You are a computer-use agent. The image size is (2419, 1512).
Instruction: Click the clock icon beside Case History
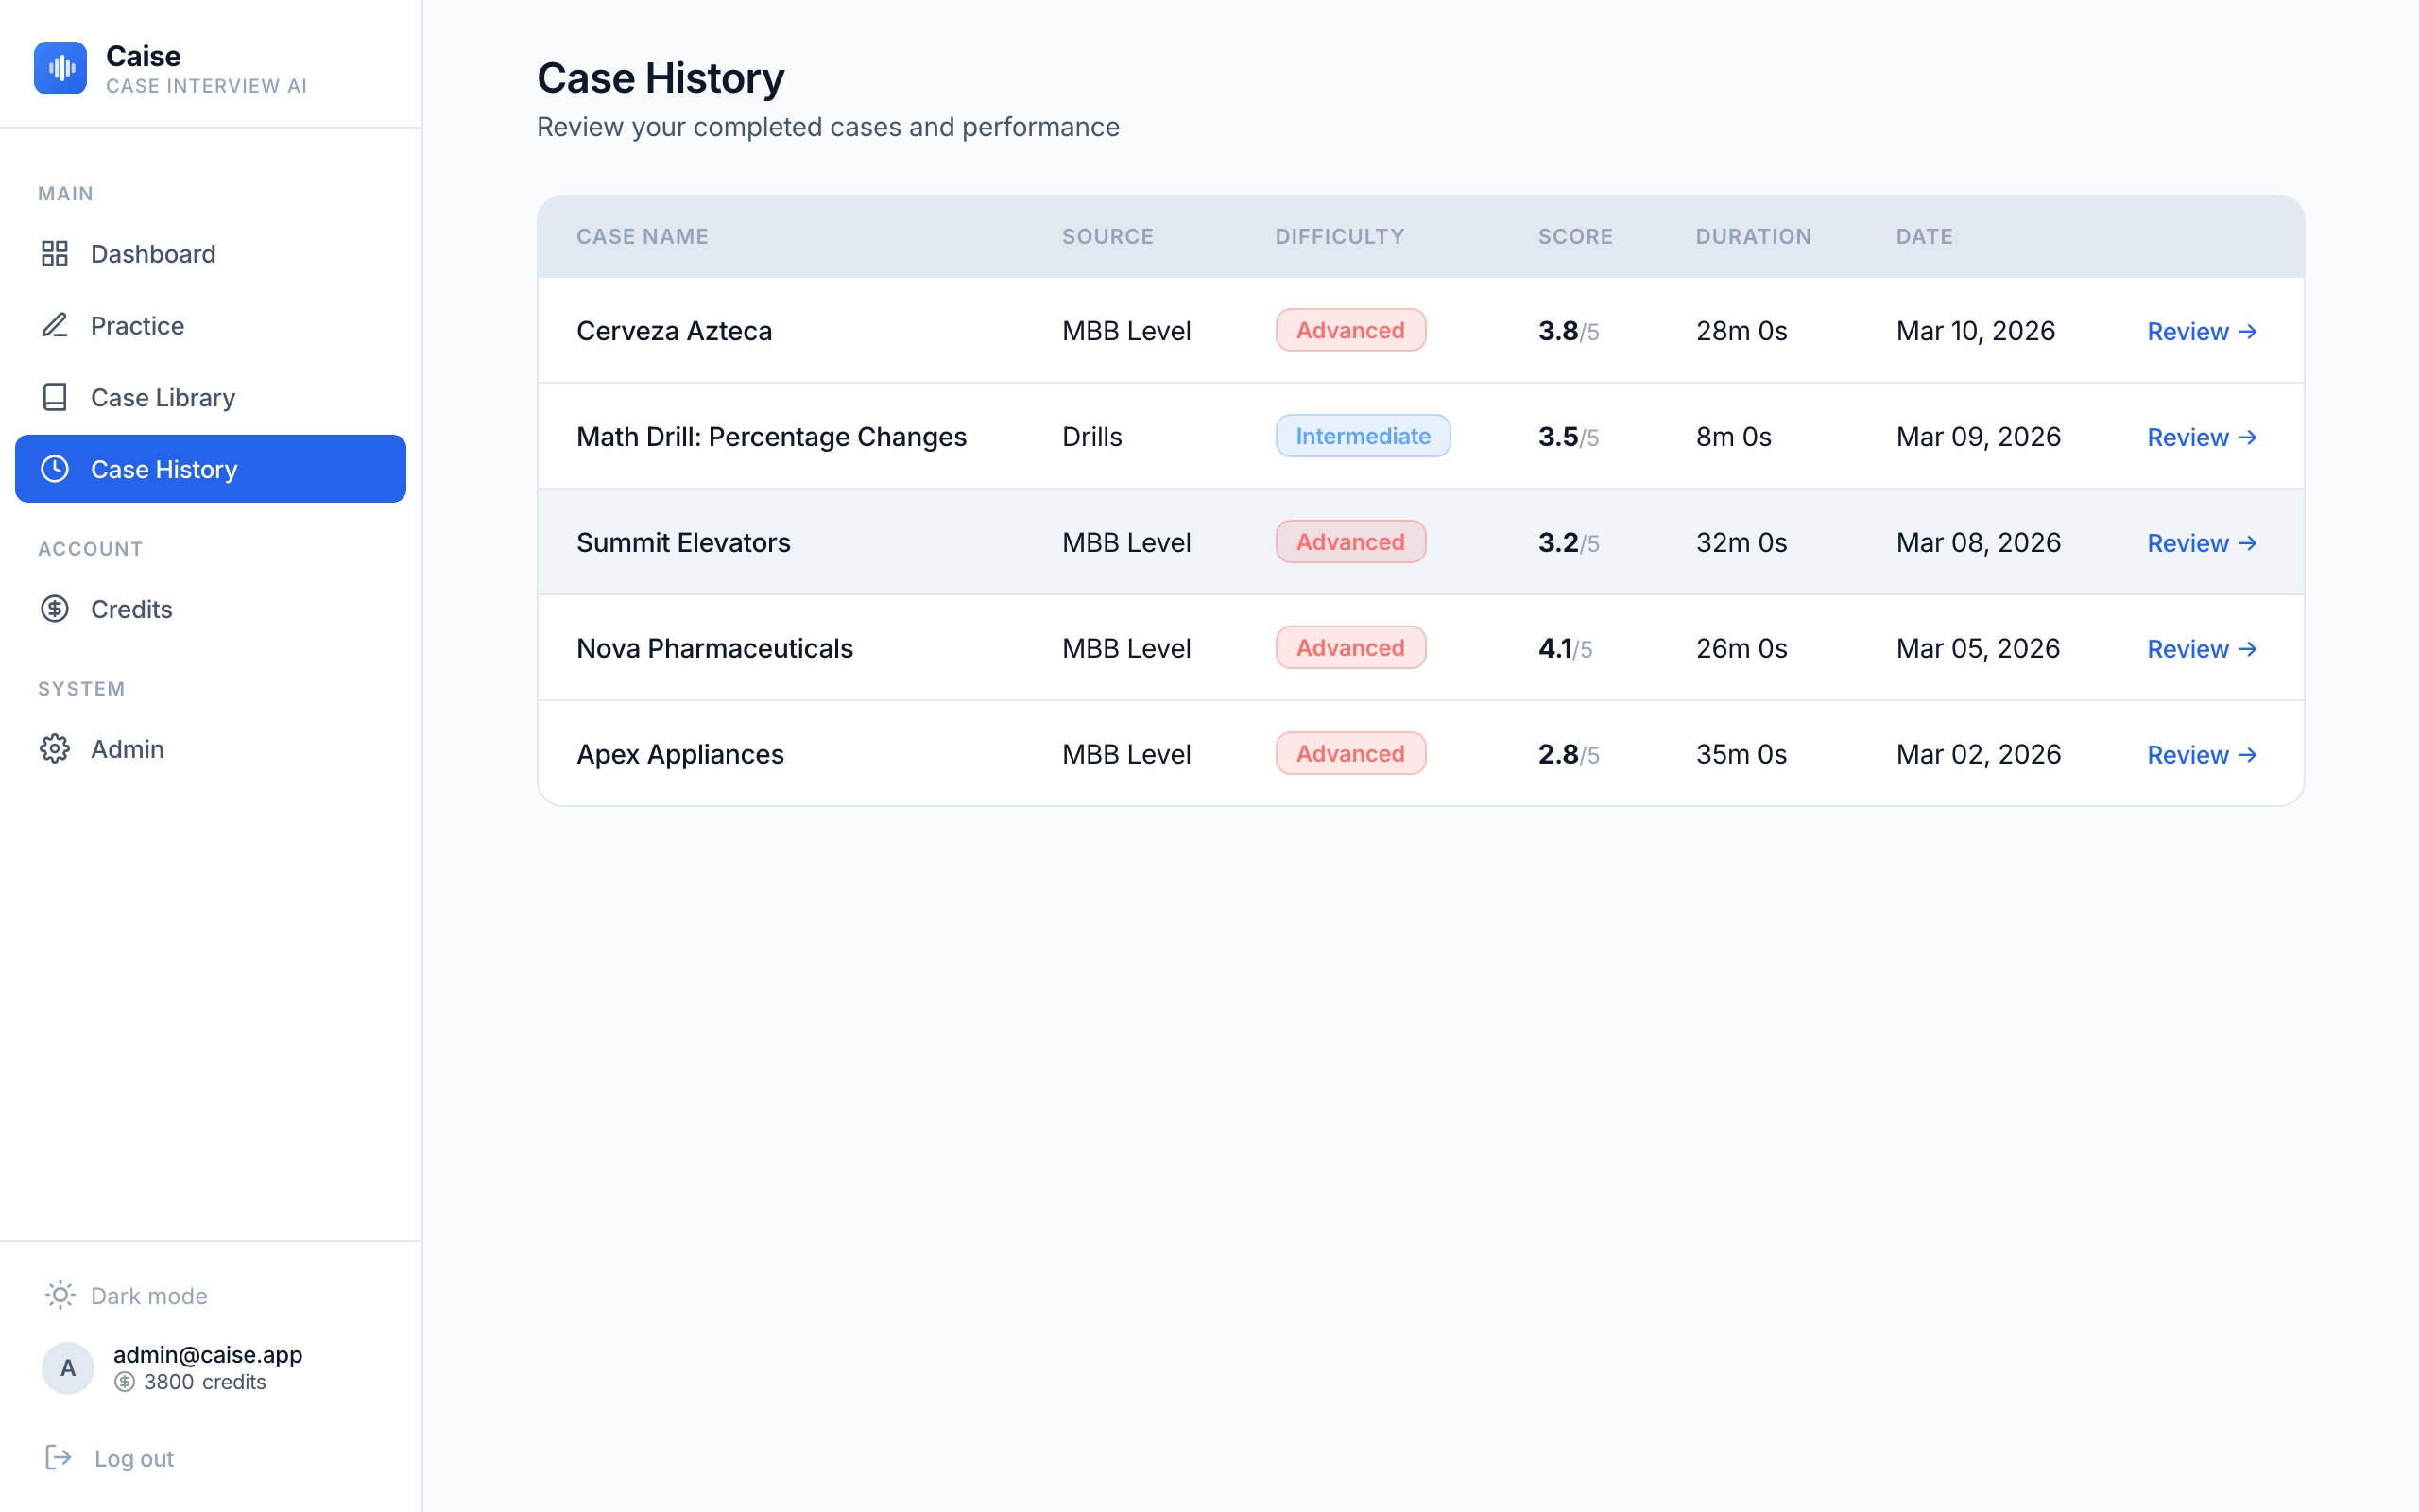(x=55, y=468)
